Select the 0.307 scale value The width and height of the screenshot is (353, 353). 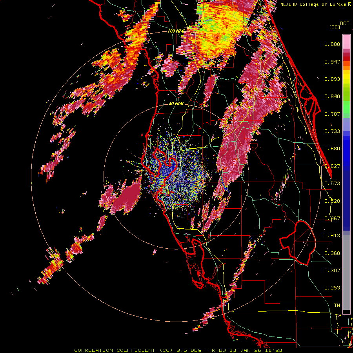pos(332,271)
